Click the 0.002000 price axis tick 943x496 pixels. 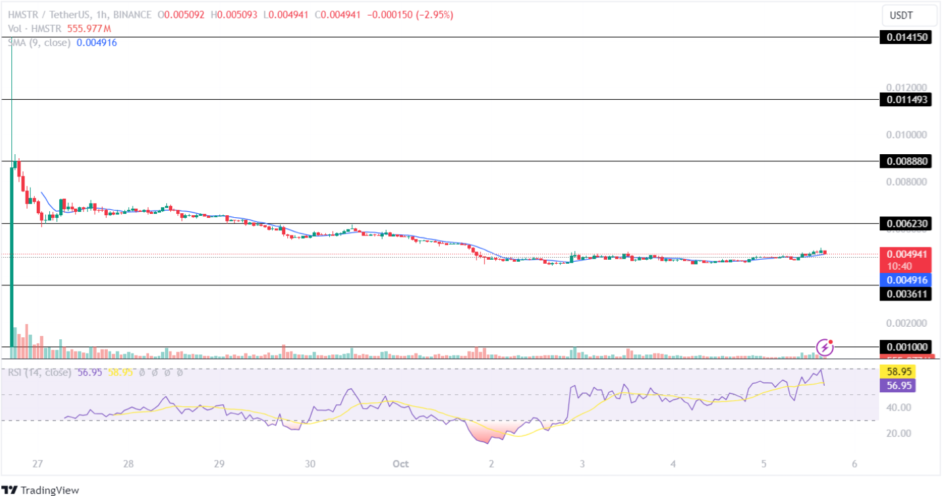click(x=906, y=323)
